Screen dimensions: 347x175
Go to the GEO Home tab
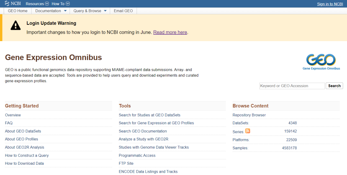(x=18, y=11)
